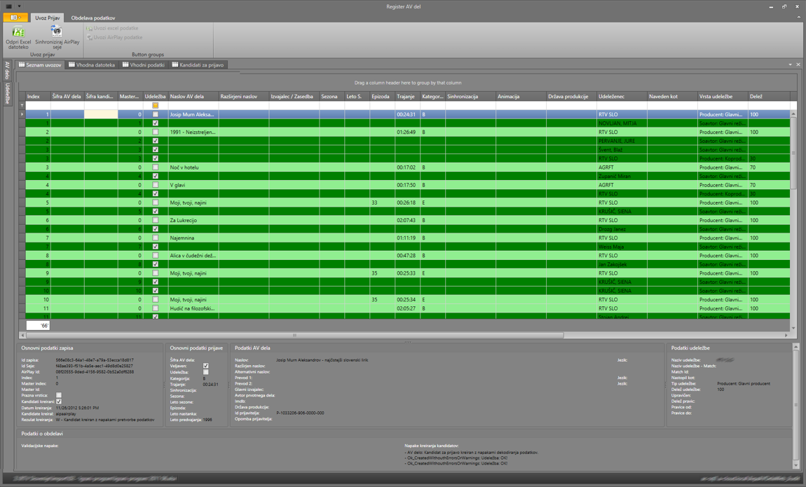Toggle Udeležba checkbox in Za Lukrecijo row

coord(155,221)
